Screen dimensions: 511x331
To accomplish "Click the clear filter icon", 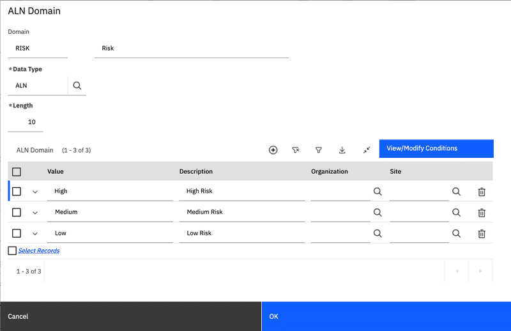I will click(x=296, y=150).
